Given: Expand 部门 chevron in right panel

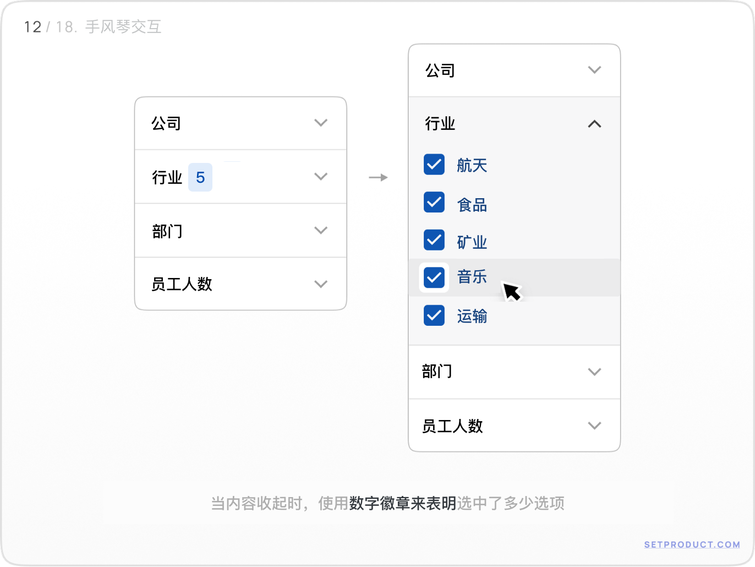Looking at the screenshot, I should coord(594,372).
